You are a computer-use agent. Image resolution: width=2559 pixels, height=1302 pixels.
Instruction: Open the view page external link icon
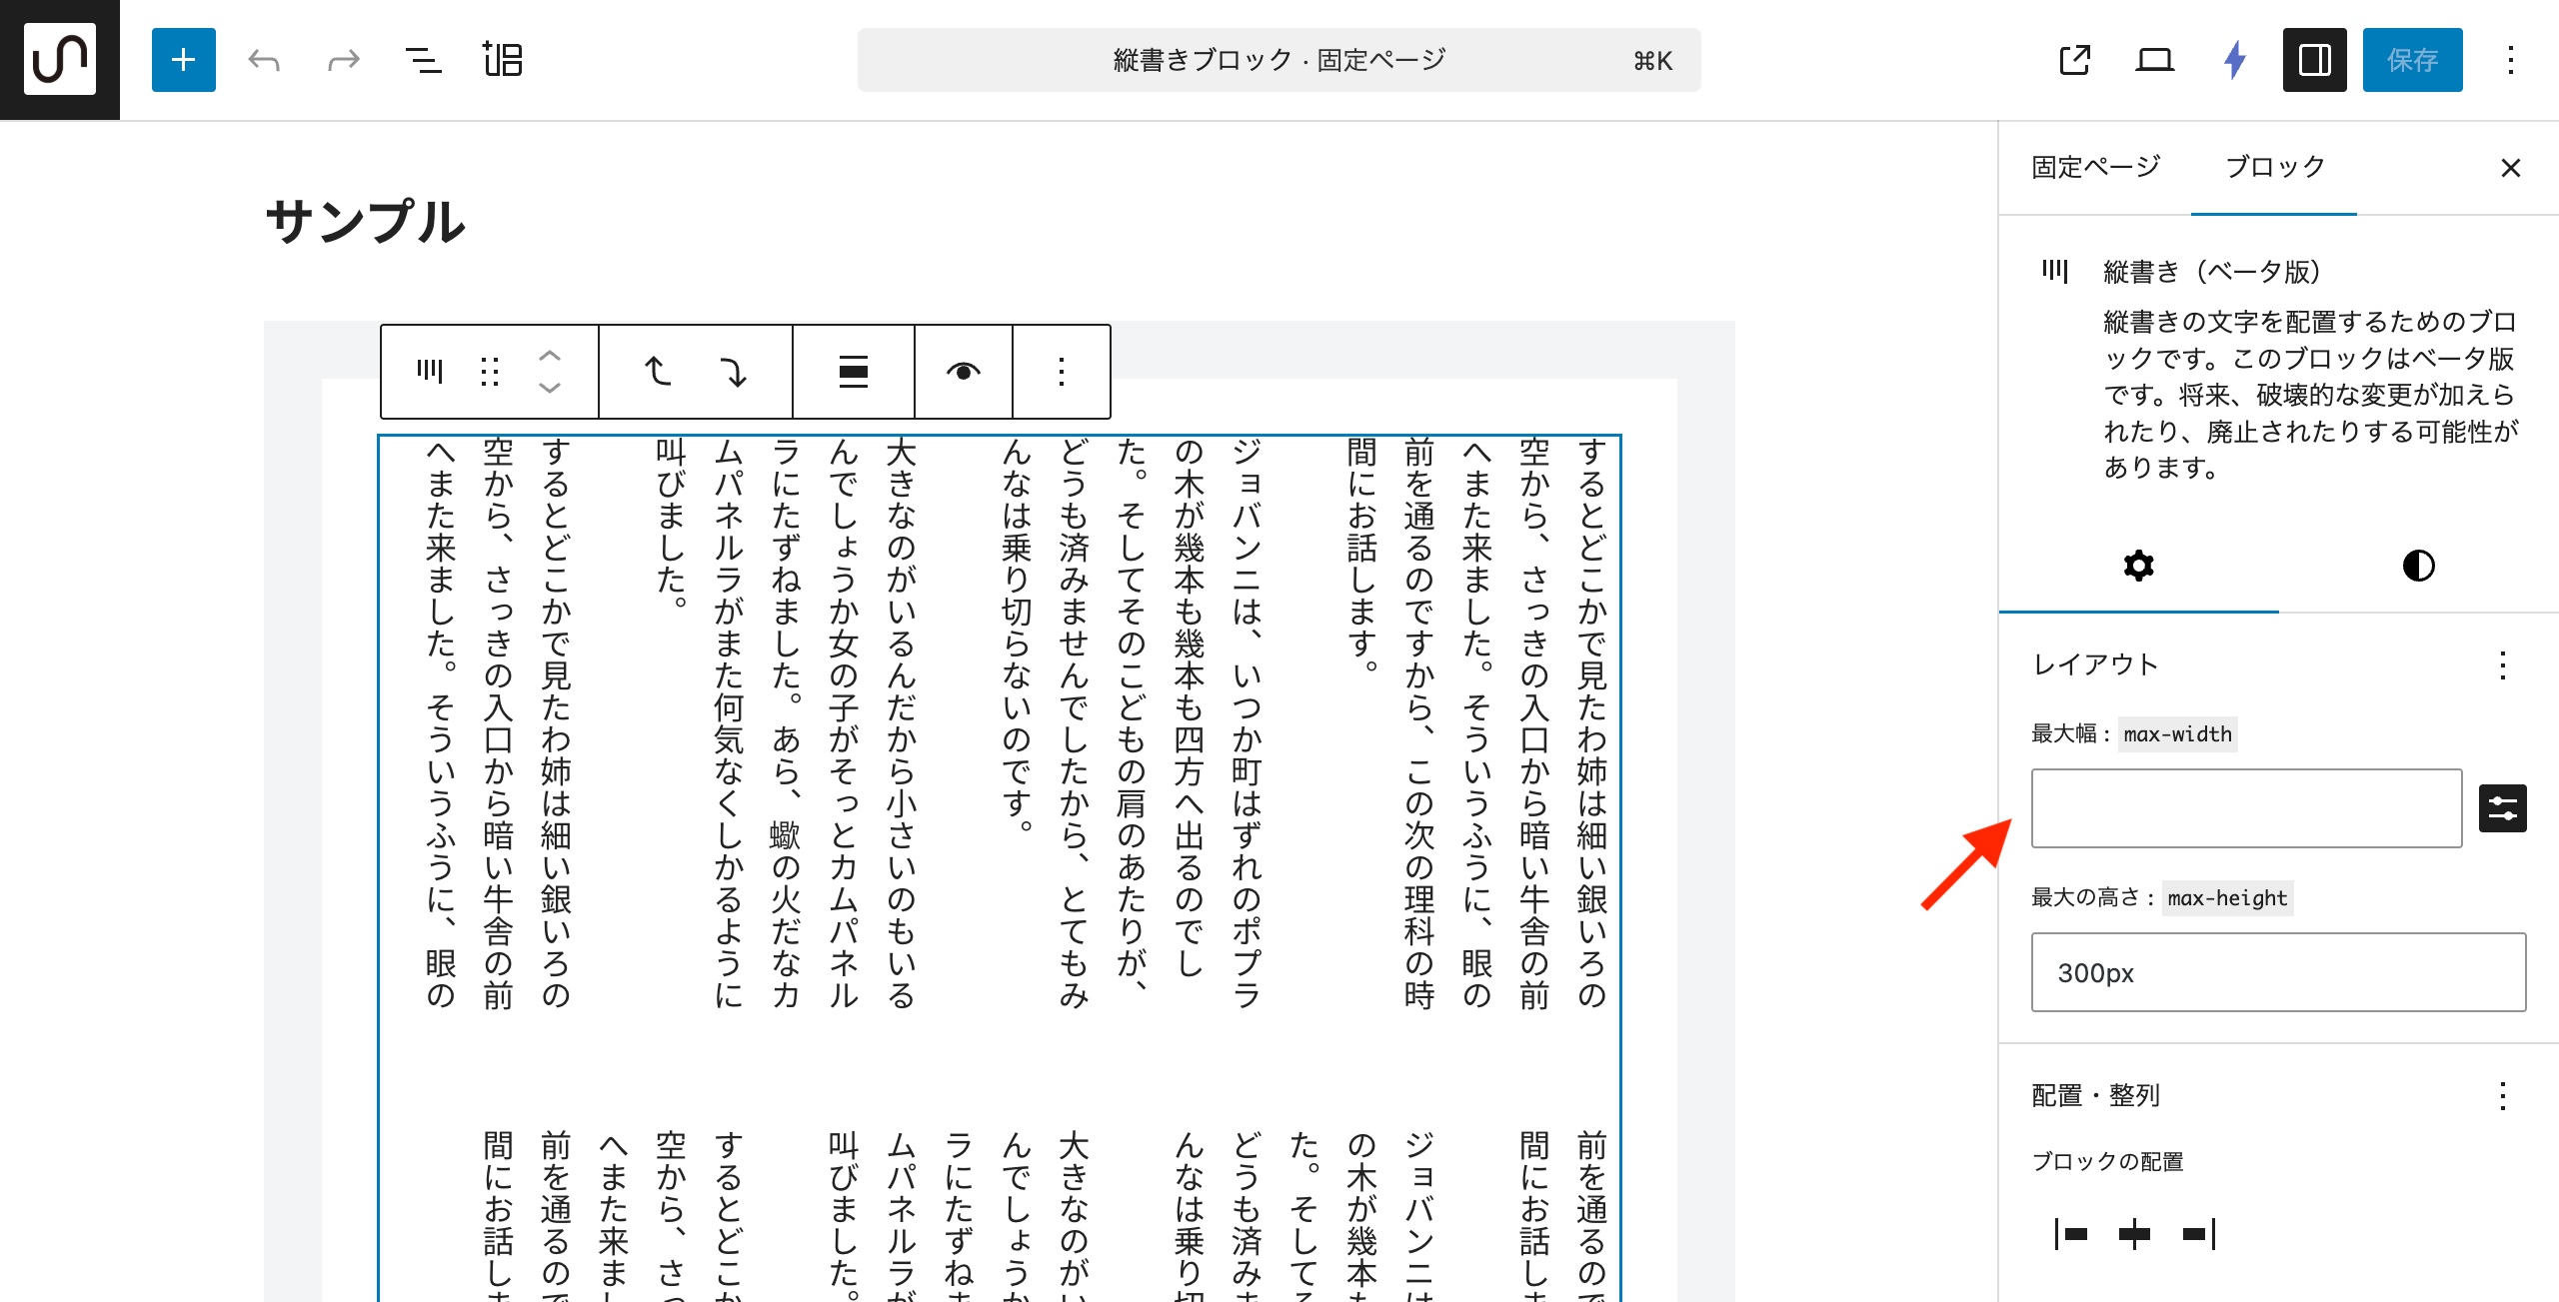coord(2074,60)
